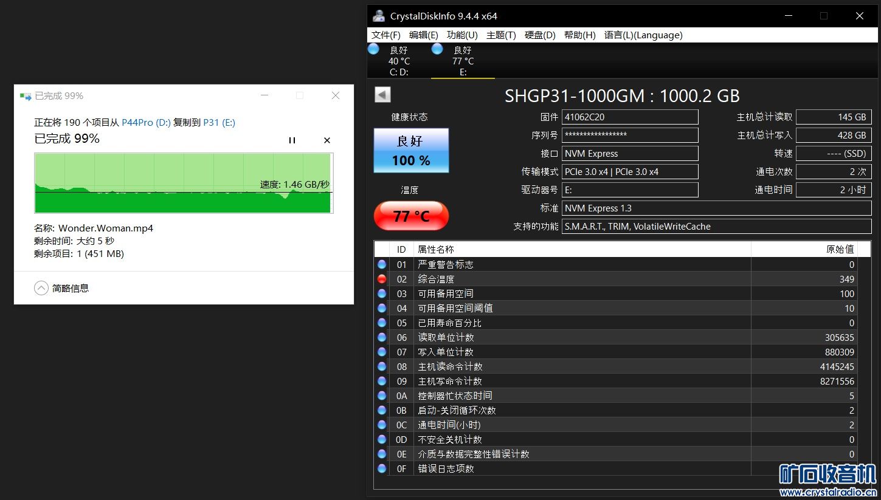The width and height of the screenshot is (881, 500).
Task: Switch to the C: D: disk tab
Action: 399,61
